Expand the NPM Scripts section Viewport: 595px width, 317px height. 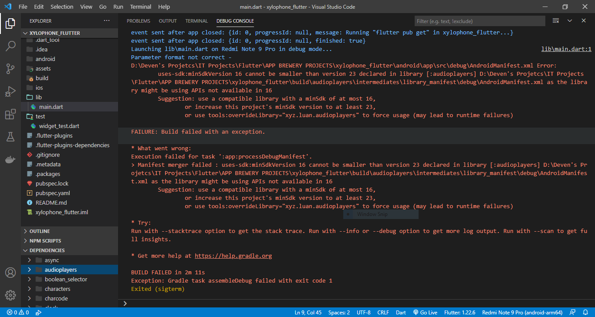70,241
